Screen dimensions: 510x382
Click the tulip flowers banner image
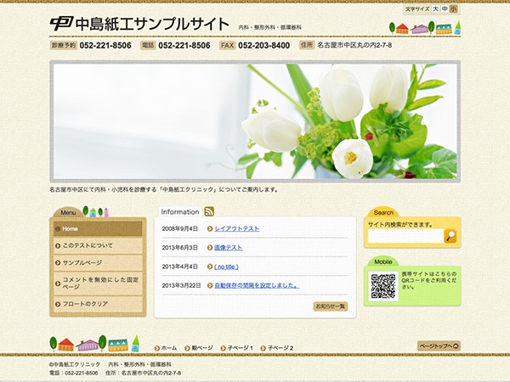(x=255, y=121)
